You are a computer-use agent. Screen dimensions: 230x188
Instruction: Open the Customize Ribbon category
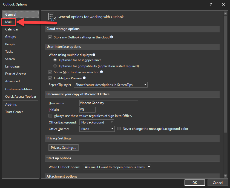click(x=21, y=89)
